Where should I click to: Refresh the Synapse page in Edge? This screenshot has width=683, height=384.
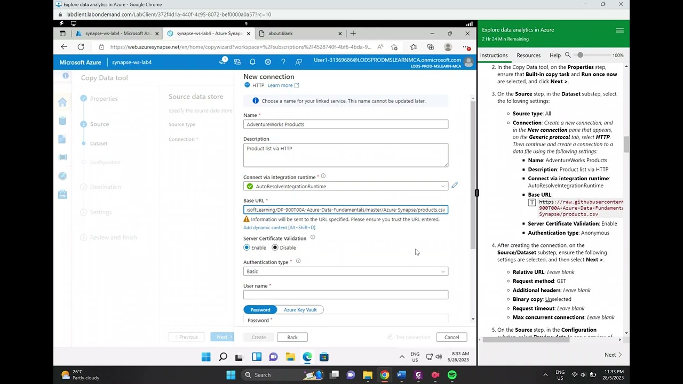point(81,47)
